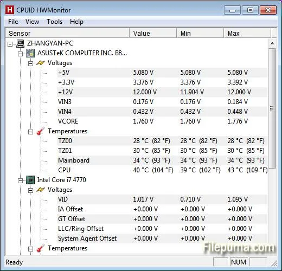Click the 40 °C (104 °F) CPU value

pos(153,170)
